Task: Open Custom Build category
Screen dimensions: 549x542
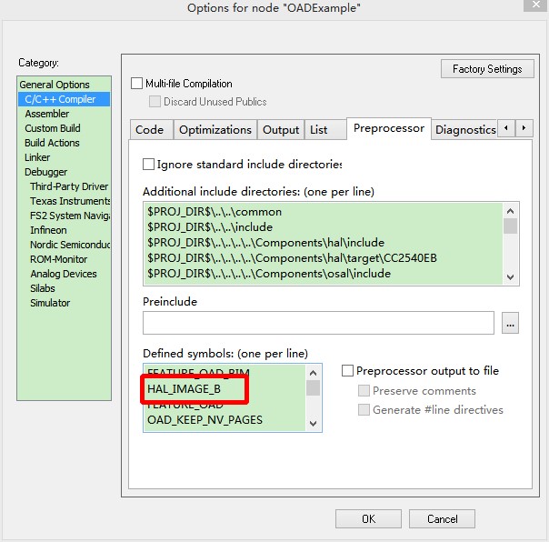Action: (53, 128)
